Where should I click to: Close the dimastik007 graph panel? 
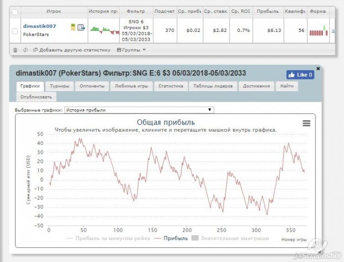pos(318,68)
